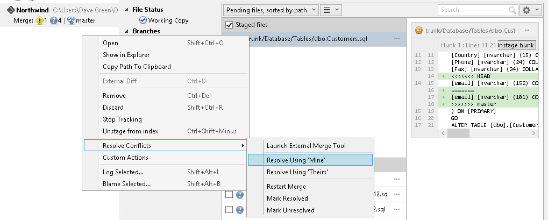Choose Resolve Using 'Theirs'
This screenshot has width=548, height=220.
coord(297,172)
